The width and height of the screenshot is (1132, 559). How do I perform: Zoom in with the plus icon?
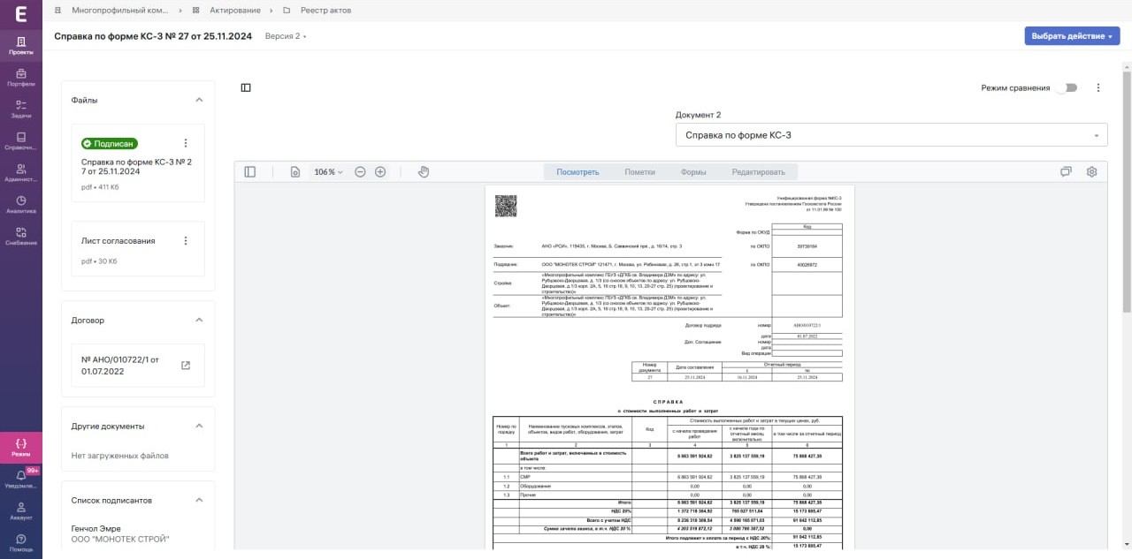[x=380, y=172]
